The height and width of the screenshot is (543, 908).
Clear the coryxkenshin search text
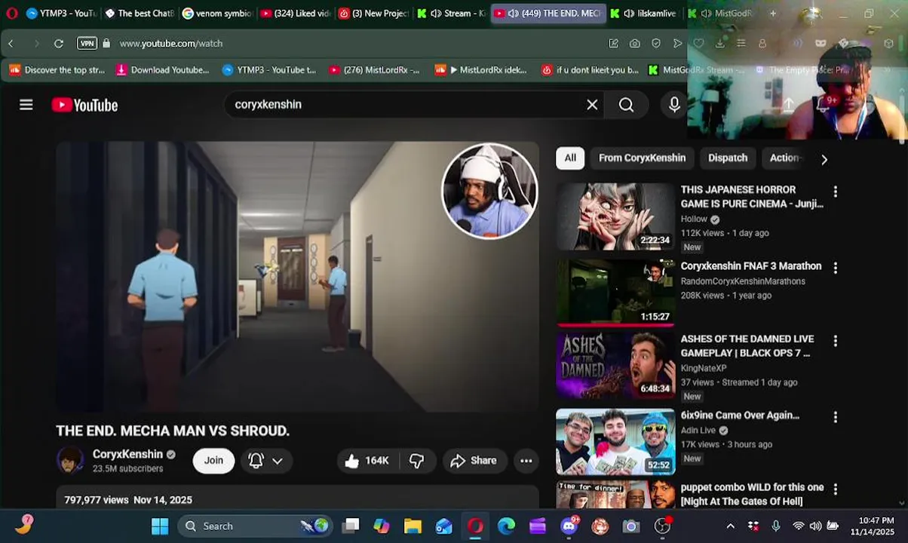coord(592,105)
